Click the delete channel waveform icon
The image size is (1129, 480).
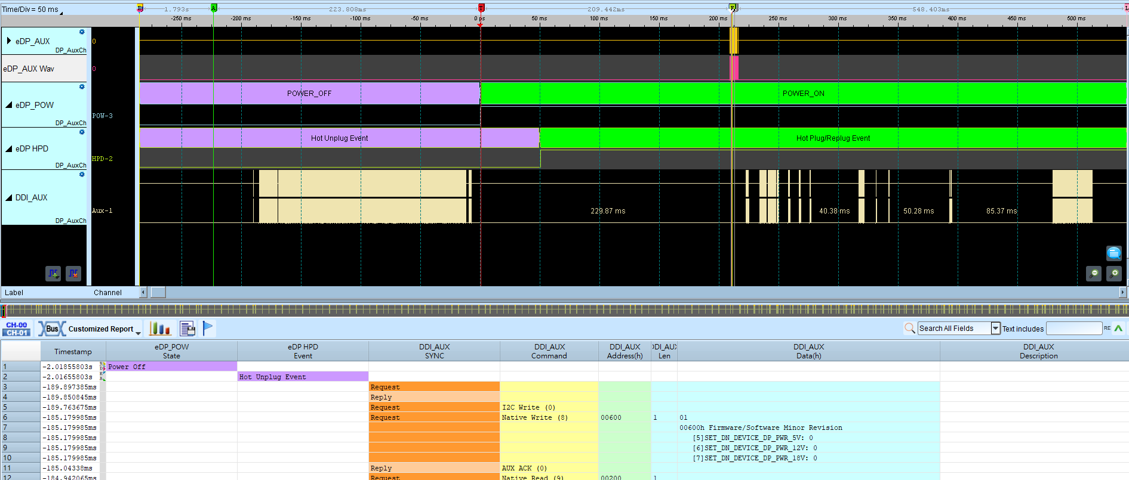click(x=73, y=274)
